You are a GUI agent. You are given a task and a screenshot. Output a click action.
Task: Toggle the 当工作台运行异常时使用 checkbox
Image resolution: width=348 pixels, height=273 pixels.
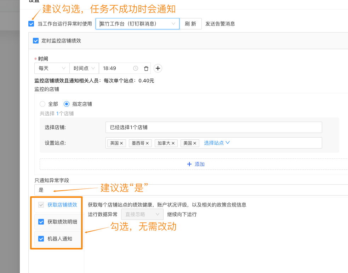click(32, 24)
